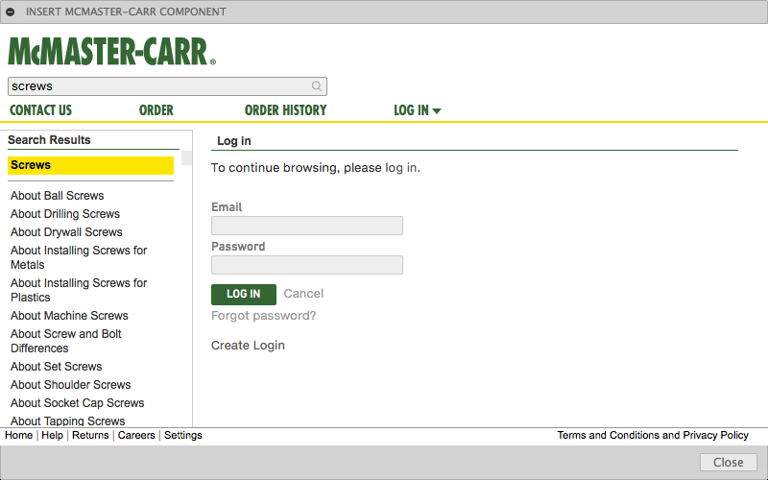Select the highlighted Screws search result
Image resolution: width=768 pixels, height=480 pixels.
[x=90, y=165]
